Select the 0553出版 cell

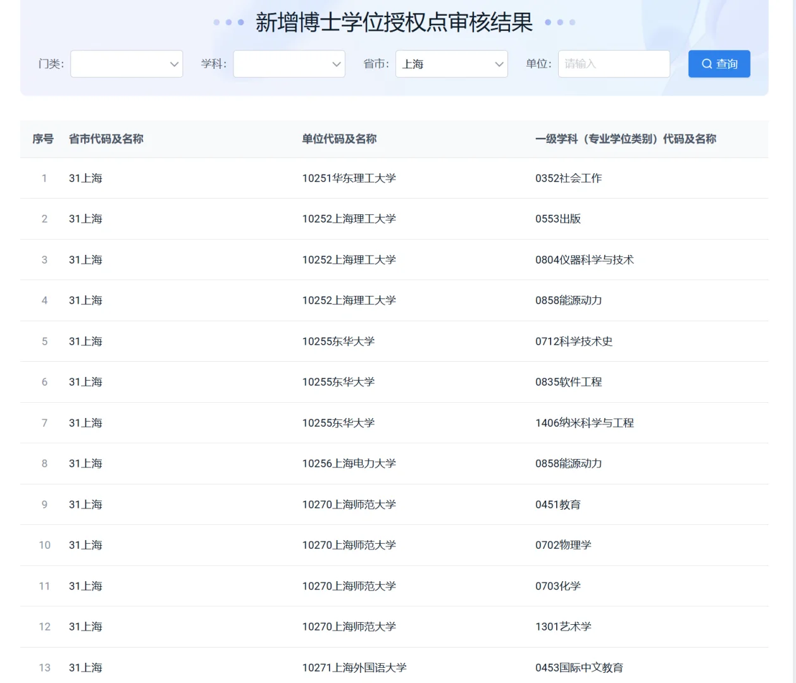pyautogui.click(x=558, y=219)
